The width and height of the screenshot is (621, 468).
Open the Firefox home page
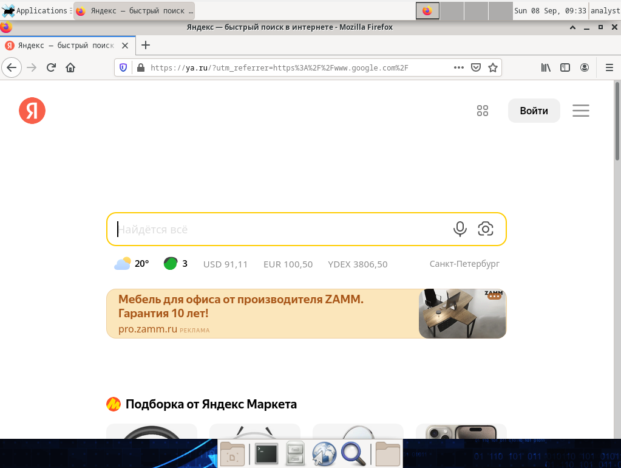tap(70, 67)
